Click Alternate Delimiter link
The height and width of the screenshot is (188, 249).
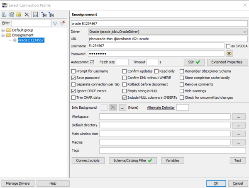click(161, 107)
